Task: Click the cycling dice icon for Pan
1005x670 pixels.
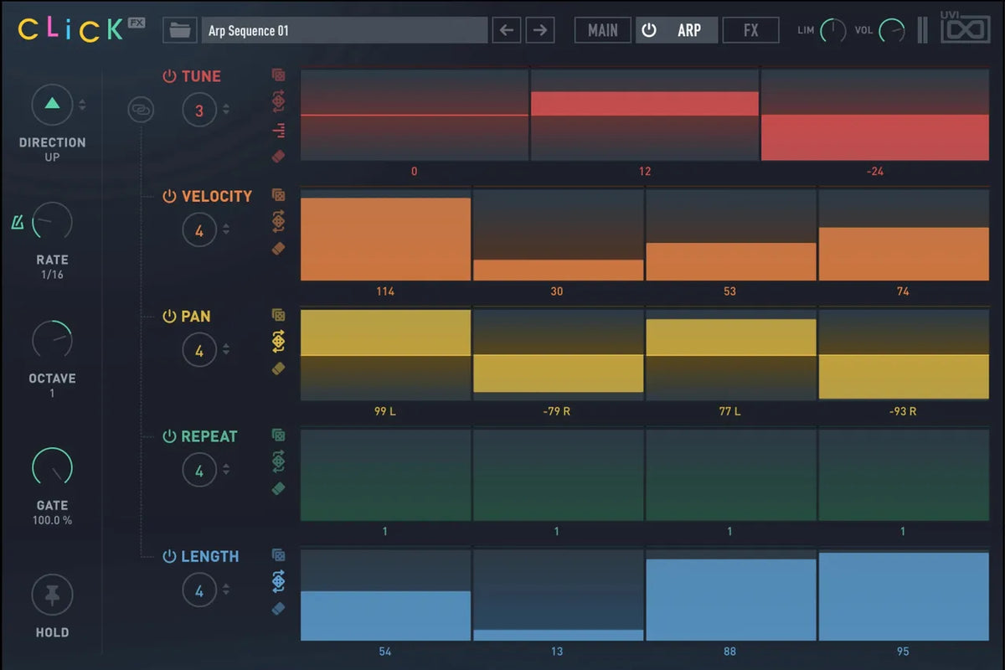Action: (x=279, y=341)
